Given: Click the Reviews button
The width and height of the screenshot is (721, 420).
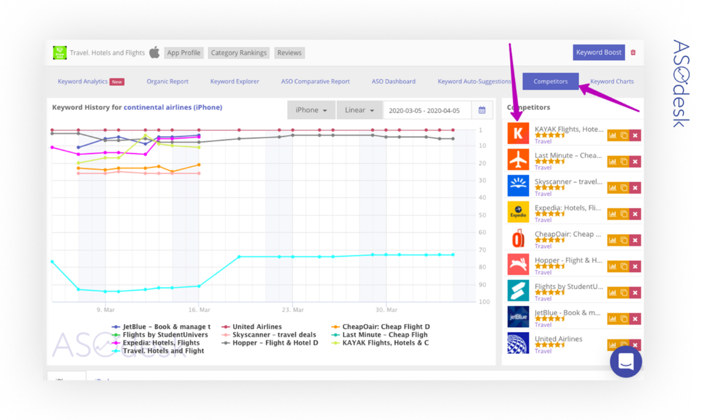Looking at the screenshot, I should (290, 53).
